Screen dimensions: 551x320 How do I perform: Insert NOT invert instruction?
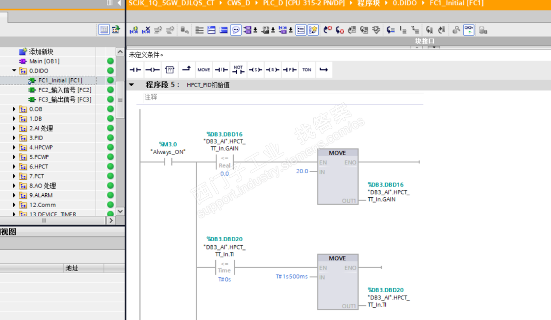(x=238, y=70)
